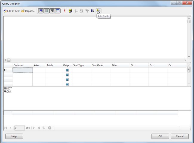This screenshot has height=143, width=194.
Task: Toggle Output checkbox in second grid row
Action: 67,75
